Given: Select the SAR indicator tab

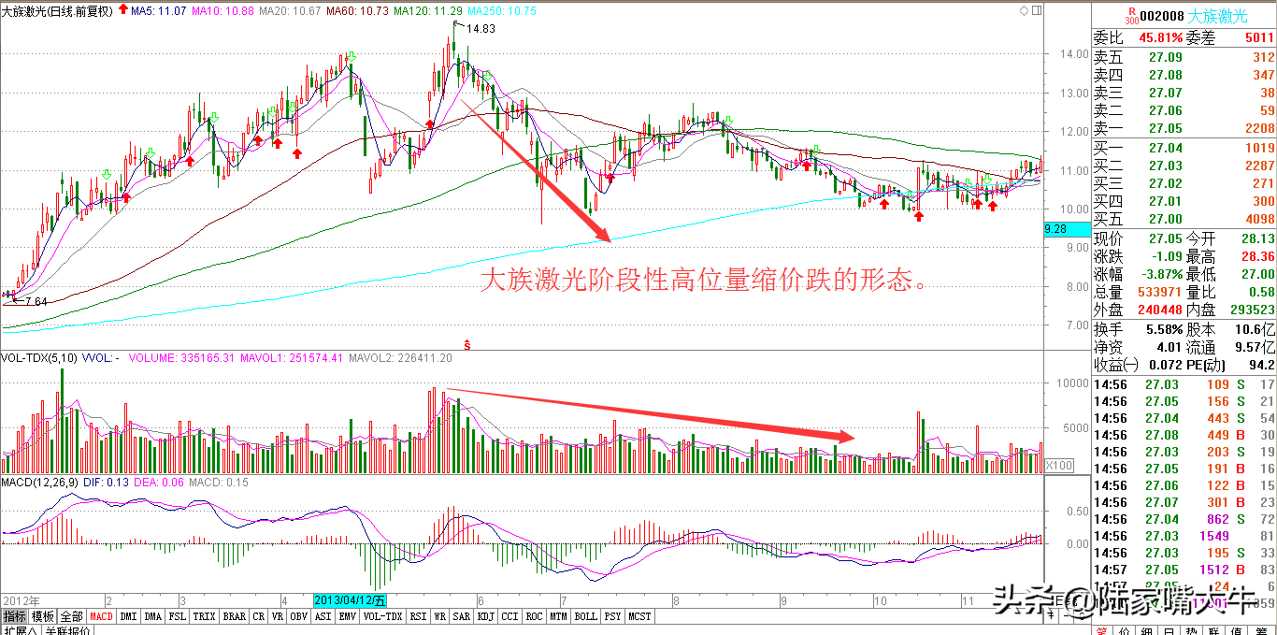Looking at the screenshot, I should [462, 616].
